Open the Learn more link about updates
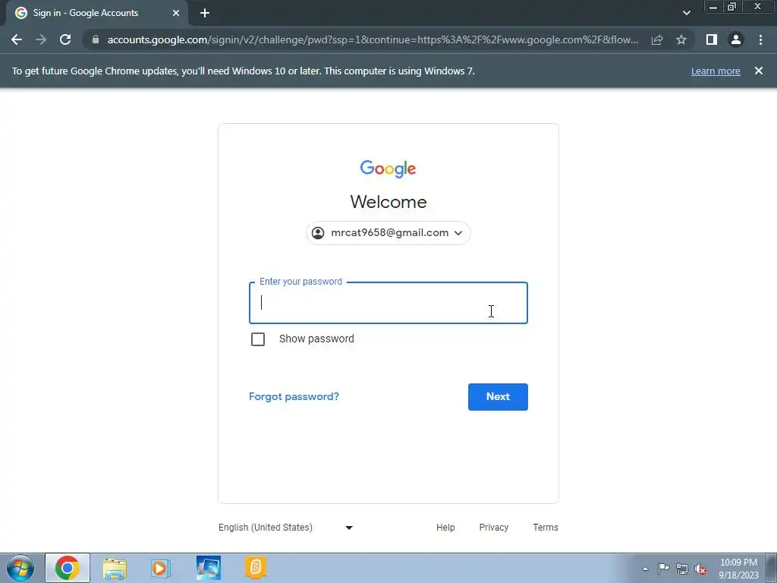The height and width of the screenshot is (583, 777). pos(716,71)
